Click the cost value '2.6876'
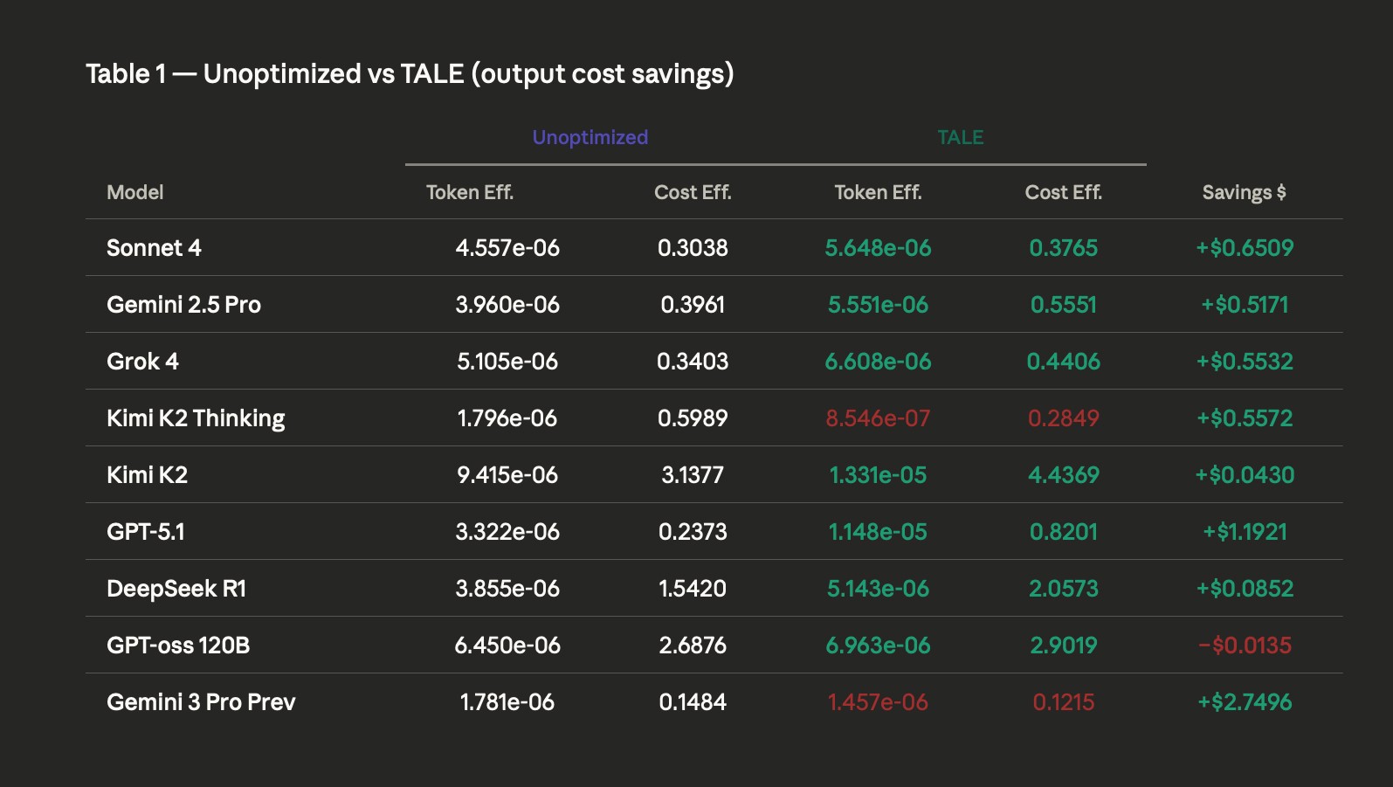The height and width of the screenshot is (787, 1393). [x=693, y=645]
